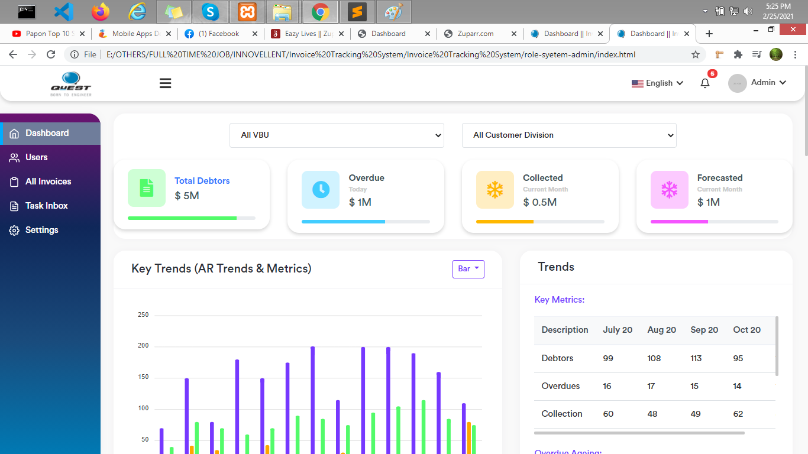Open Users in the sidebar
Screen dimensions: 808x454
(x=37, y=157)
